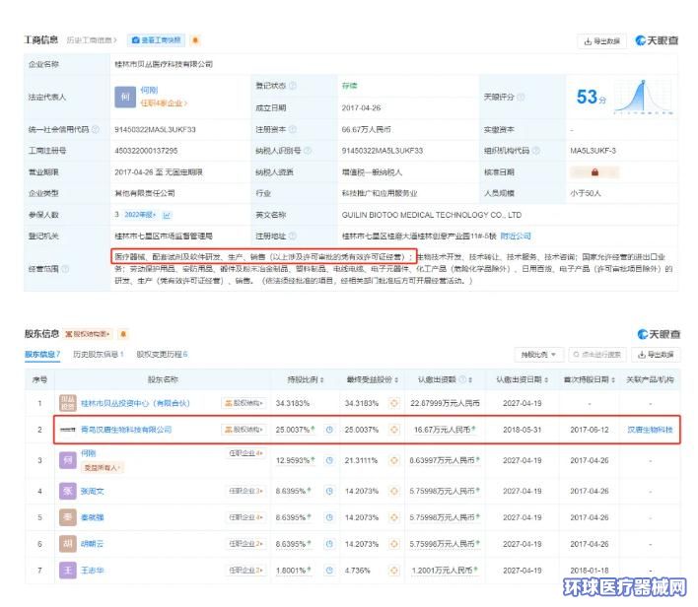Click the help icon beside 注册地址
698x607 pixels.
click(x=293, y=236)
